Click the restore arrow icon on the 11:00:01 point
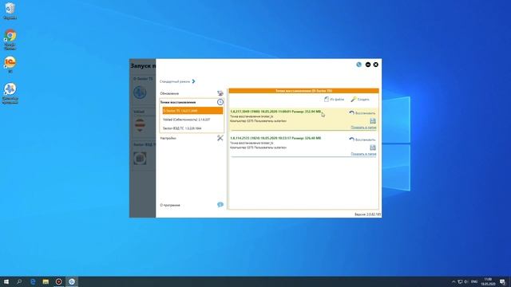The width and height of the screenshot is (511, 287). tap(351, 113)
